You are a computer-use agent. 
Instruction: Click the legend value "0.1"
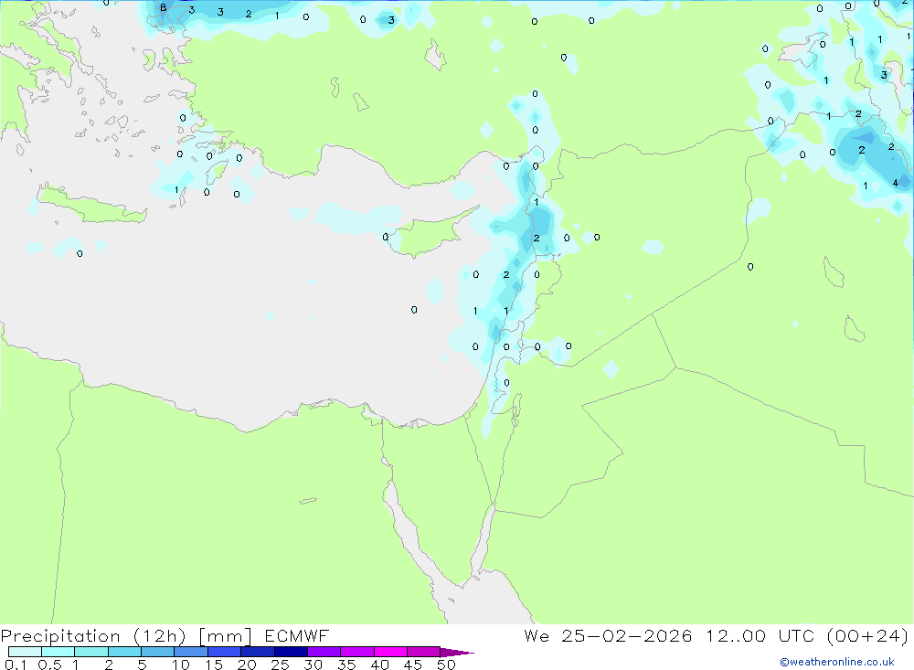16,665
